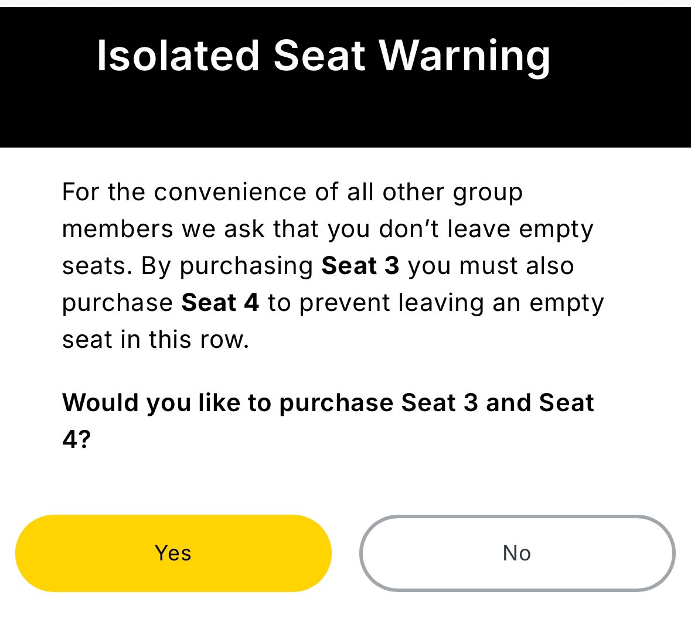
Task: Click the phrase you must also
Action: point(491,267)
